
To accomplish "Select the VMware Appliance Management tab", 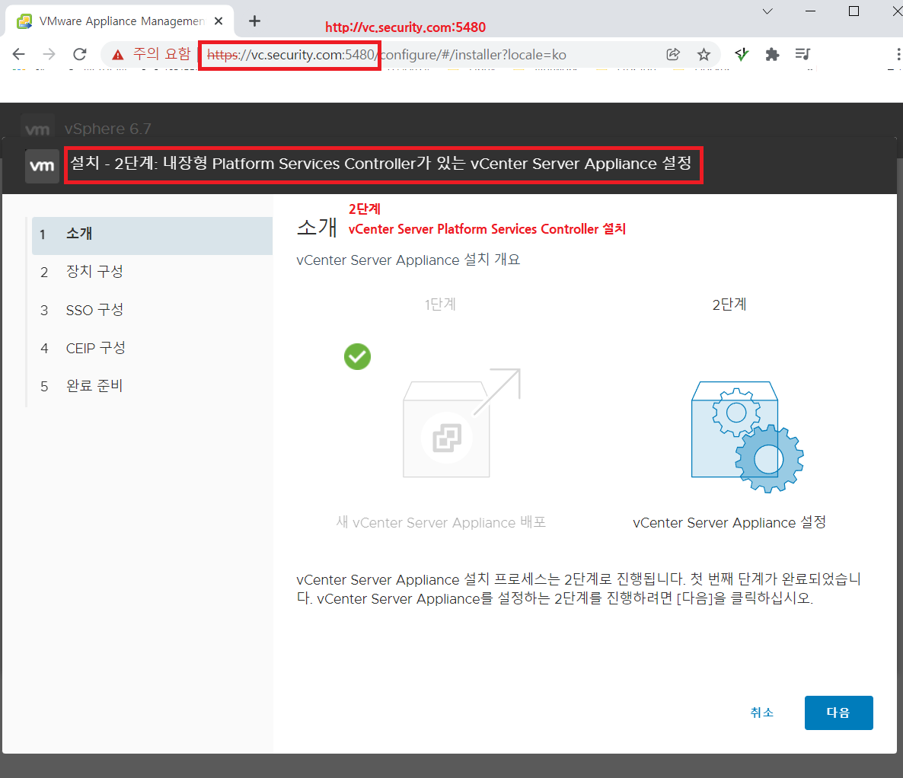I will click(120, 21).
